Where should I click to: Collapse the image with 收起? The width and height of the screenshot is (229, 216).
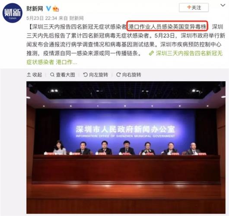34,75
